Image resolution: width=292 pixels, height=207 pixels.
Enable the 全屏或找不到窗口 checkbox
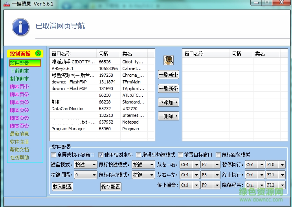coord(54,155)
